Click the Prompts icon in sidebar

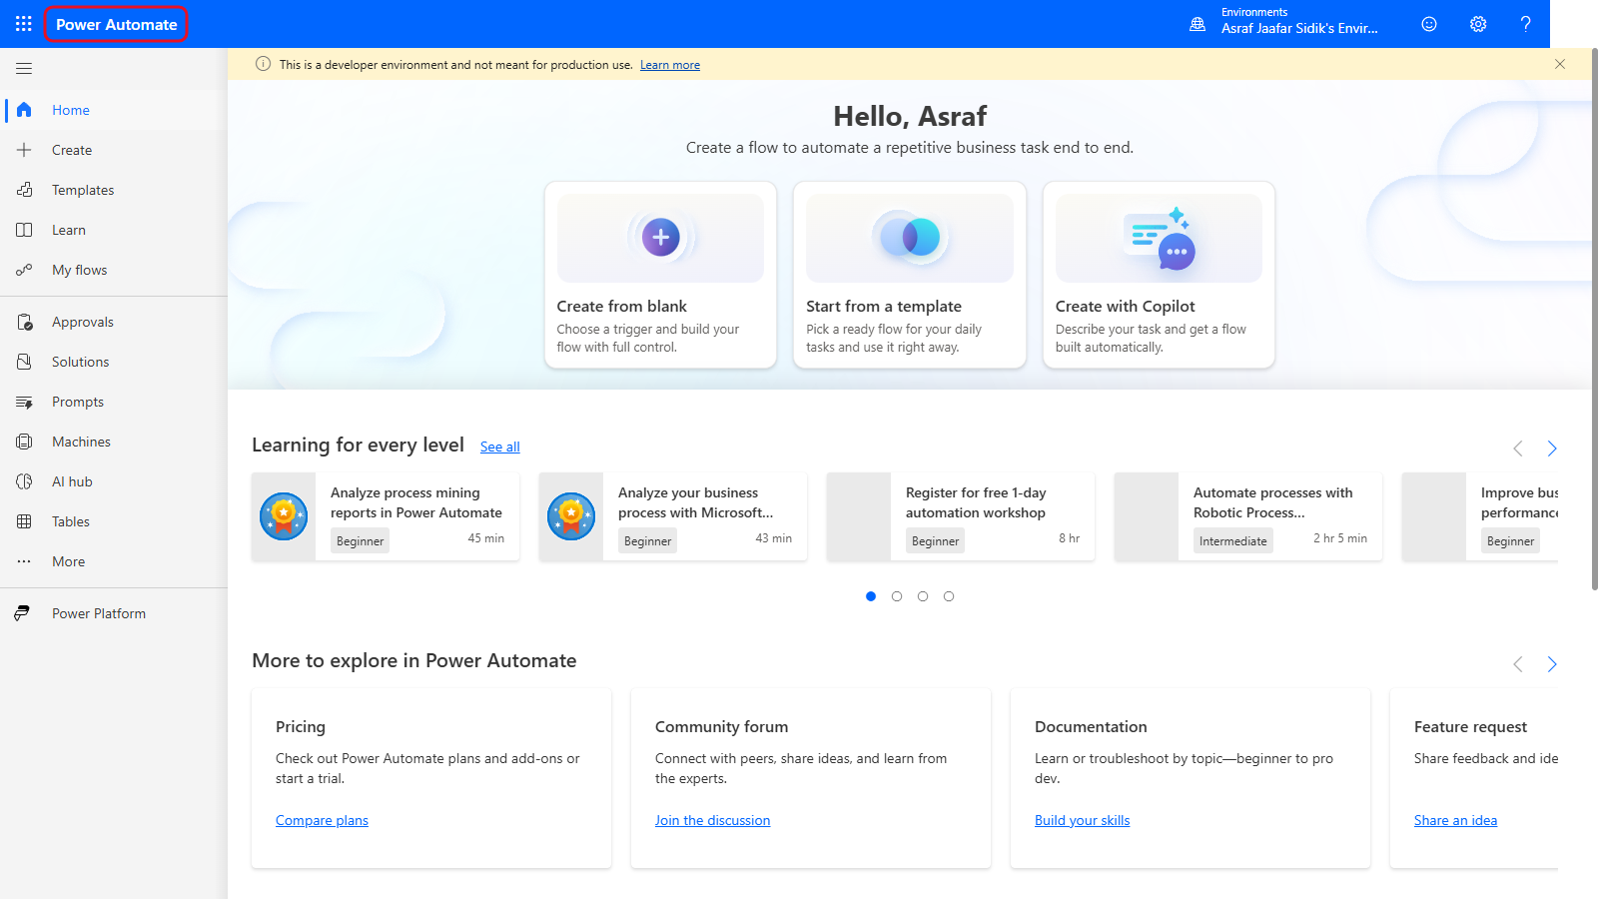(24, 402)
